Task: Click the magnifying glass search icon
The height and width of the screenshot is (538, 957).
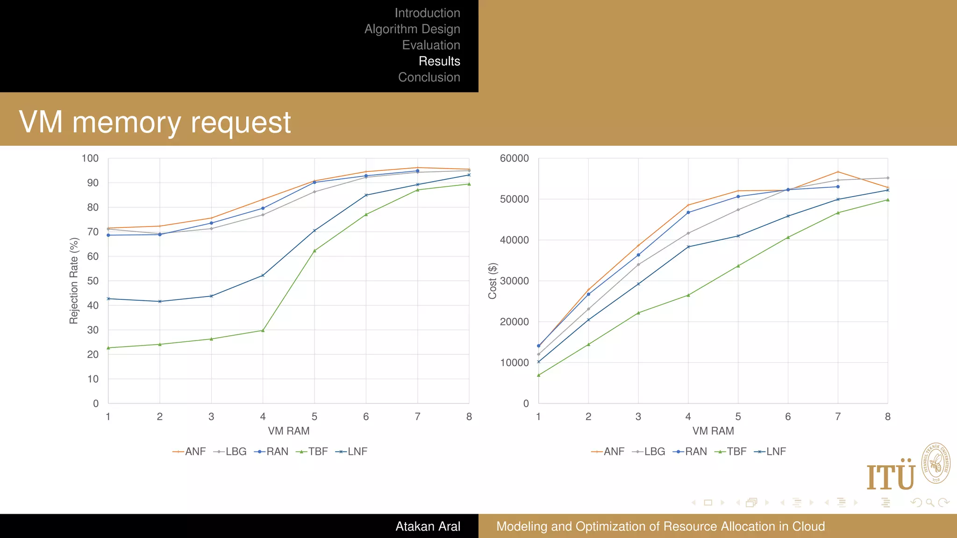Action: click(x=930, y=503)
